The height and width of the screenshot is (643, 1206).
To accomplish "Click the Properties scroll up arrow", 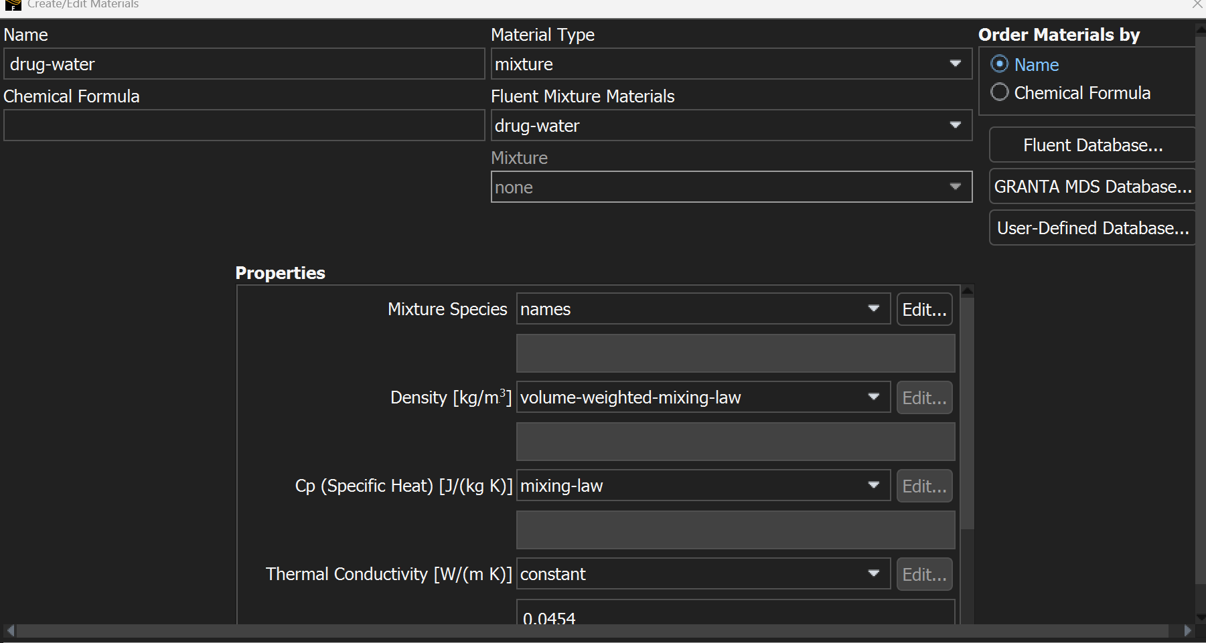I will tap(967, 291).
